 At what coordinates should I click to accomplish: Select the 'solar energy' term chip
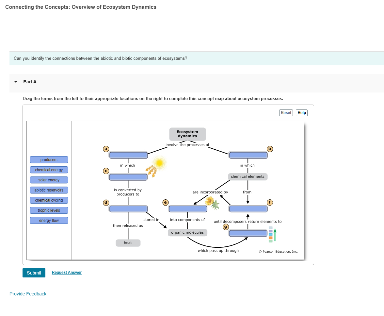49,180
